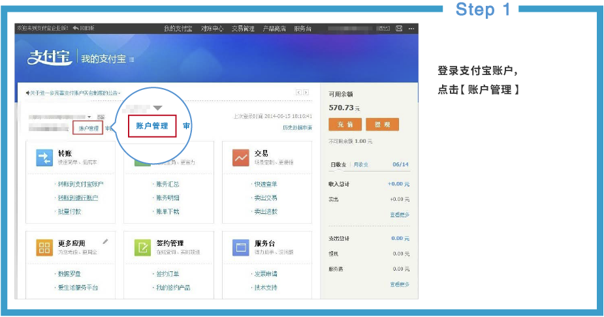Click the orange 充值 button

point(345,125)
